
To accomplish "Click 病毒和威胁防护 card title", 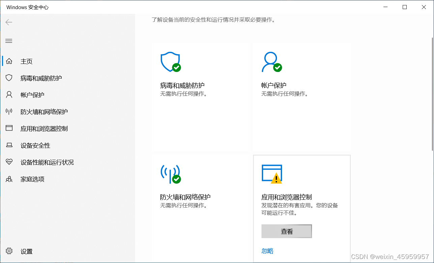I will coord(182,85).
